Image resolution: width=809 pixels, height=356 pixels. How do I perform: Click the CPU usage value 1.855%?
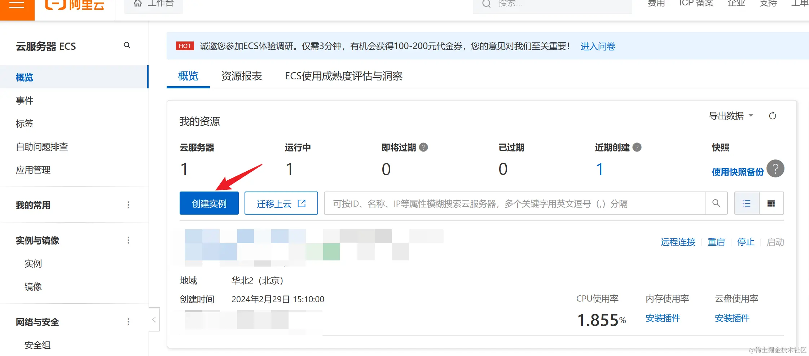(602, 320)
